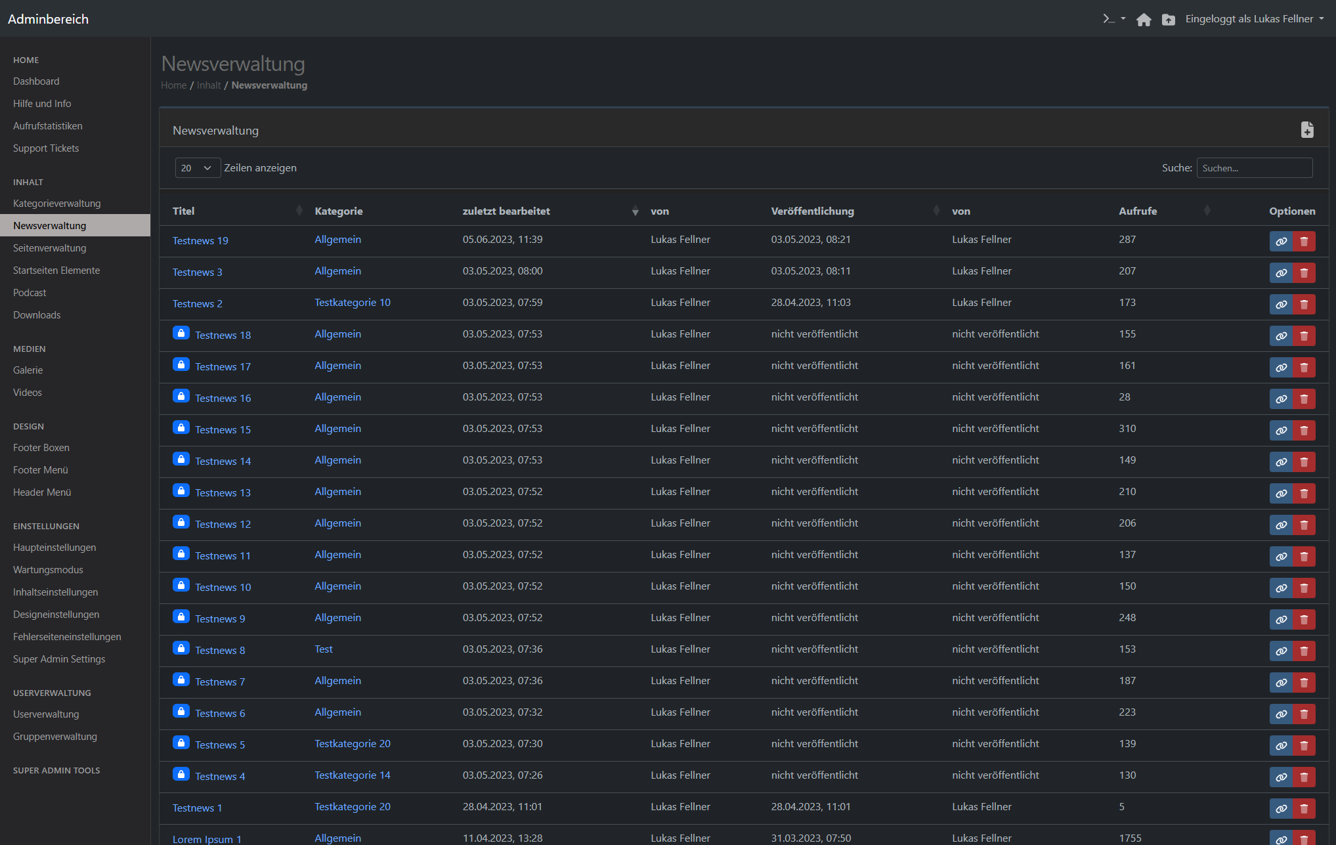Open Footer Boxen in the sidebar
This screenshot has height=845, width=1336.
41,448
